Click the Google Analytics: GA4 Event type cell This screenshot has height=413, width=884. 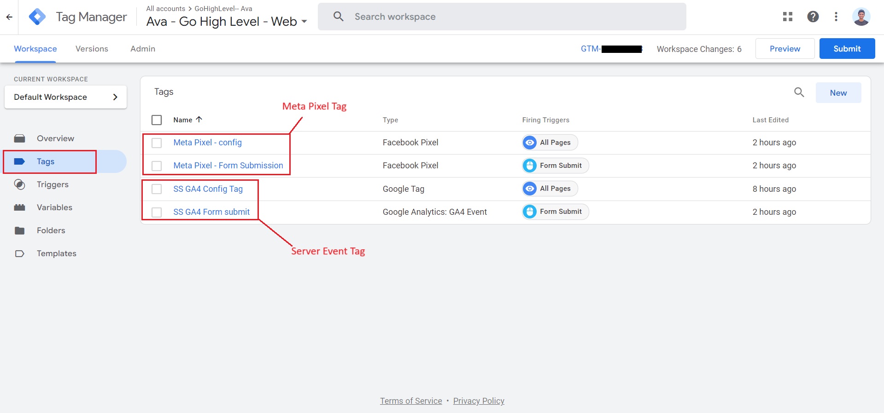click(434, 212)
